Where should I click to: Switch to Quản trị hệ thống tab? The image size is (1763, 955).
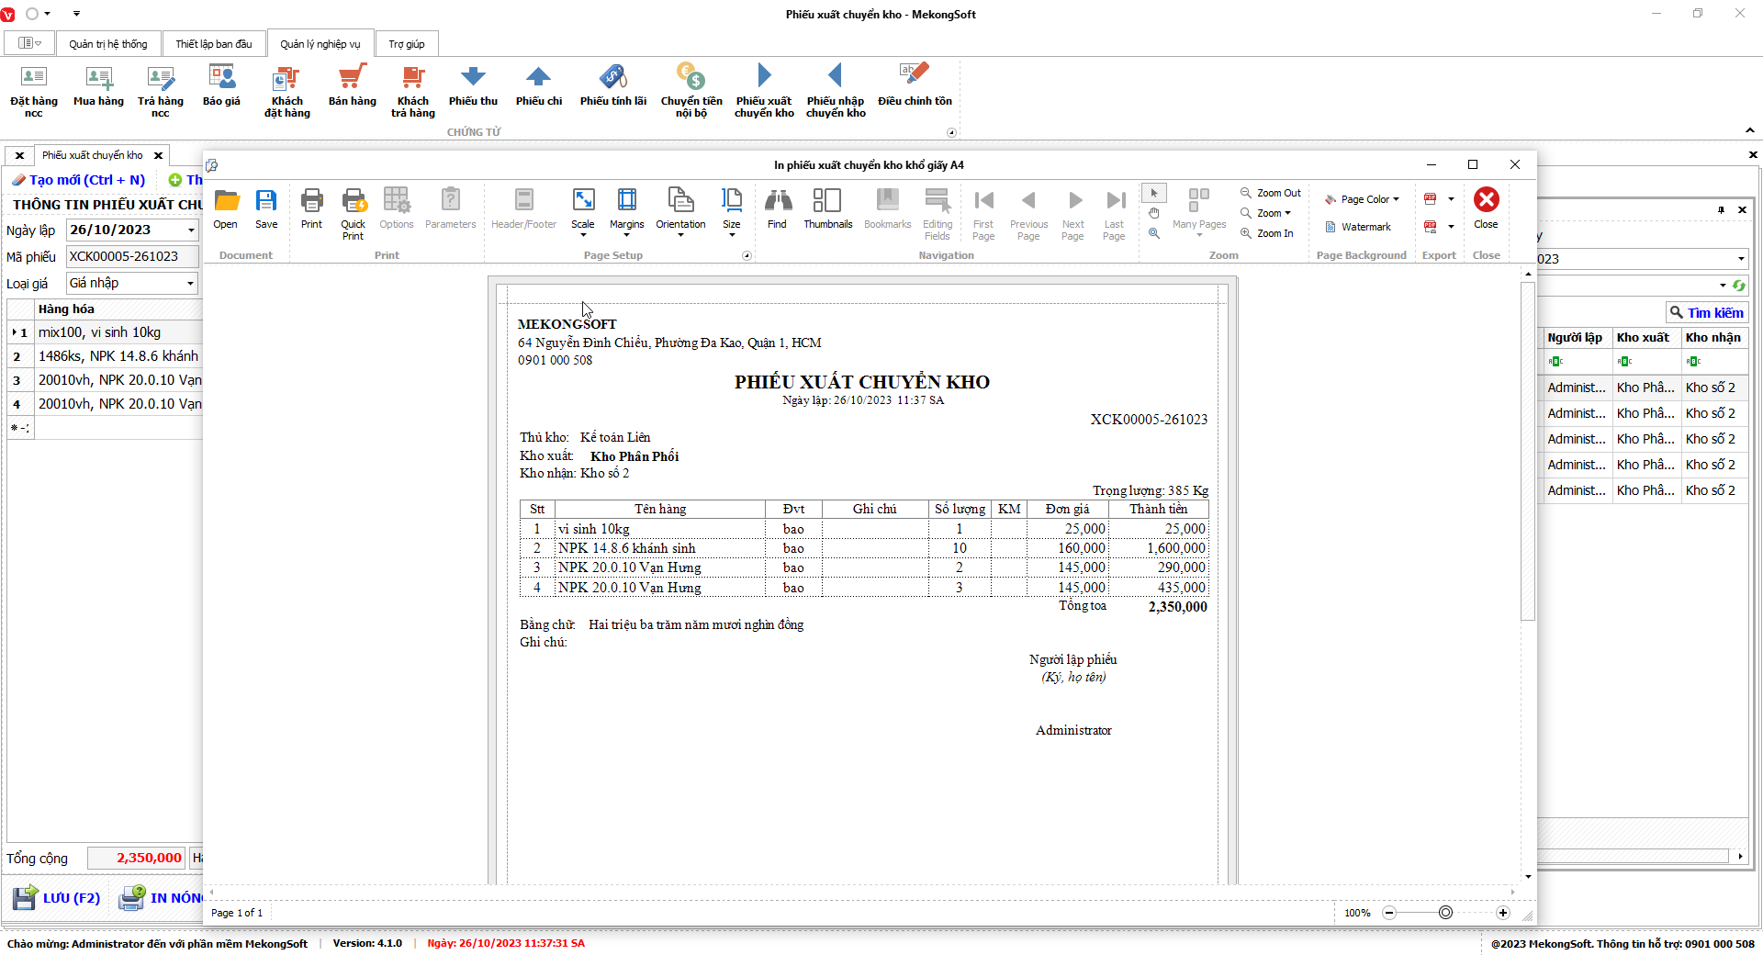pos(107,44)
